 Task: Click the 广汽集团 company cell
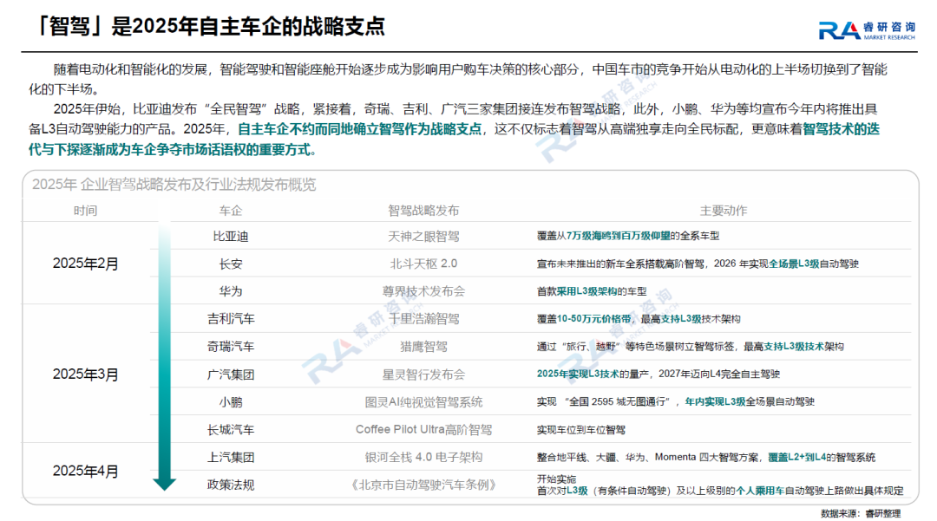click(x=231, y=374)
